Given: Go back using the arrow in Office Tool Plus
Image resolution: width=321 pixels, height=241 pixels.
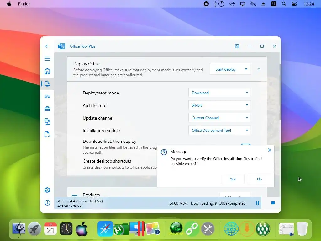Looking at the screenshot, I should coord(47,46).
